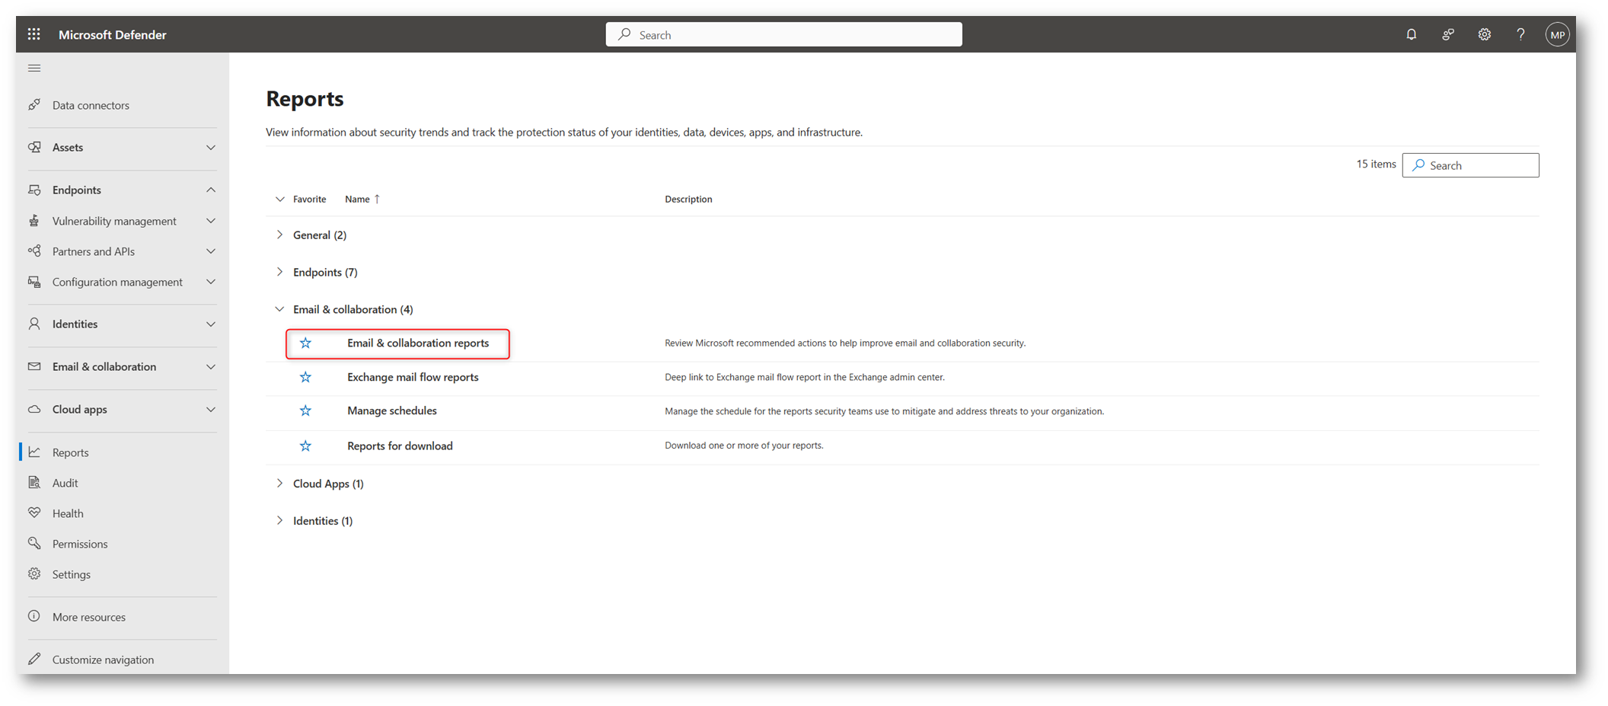This screenshot has height=706, width=1608.
Task: Click the Permissions key icon
Action: [34, 543]
